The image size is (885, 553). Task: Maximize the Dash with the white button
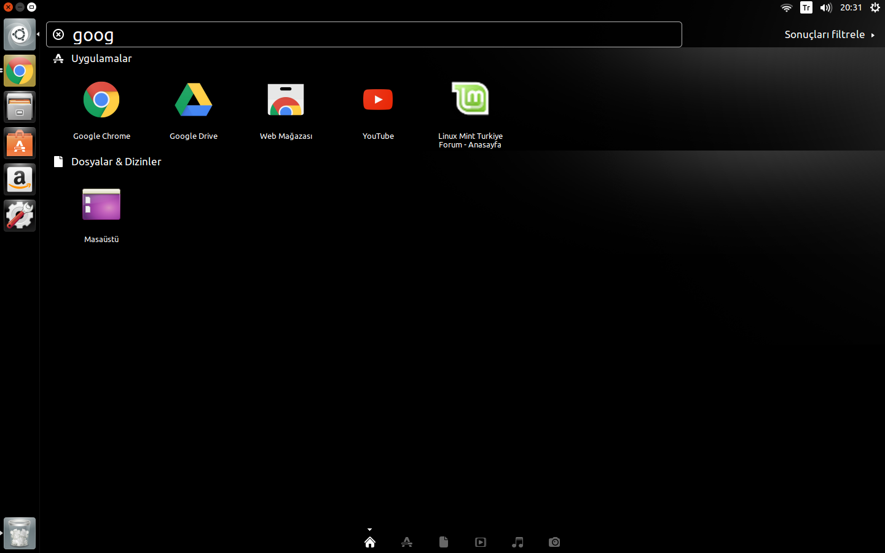pyautogui.click(x=31, y=7)
